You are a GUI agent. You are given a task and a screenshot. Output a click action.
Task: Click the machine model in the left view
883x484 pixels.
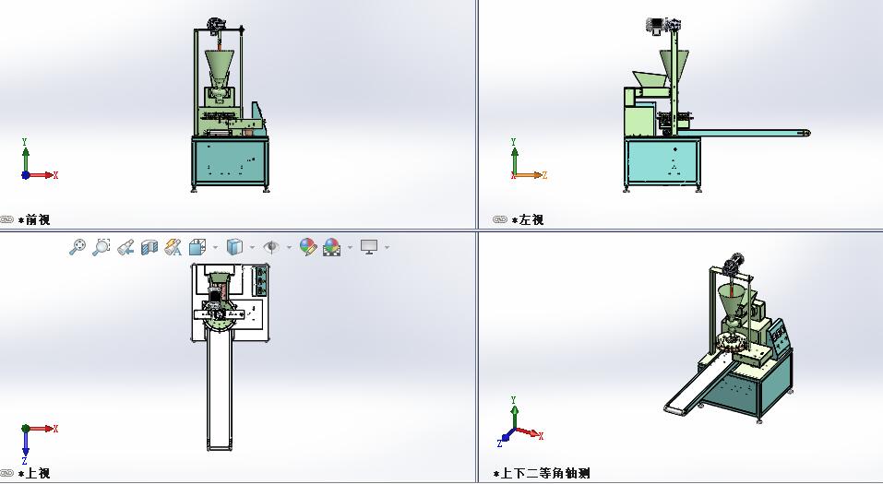coord(716,105)
